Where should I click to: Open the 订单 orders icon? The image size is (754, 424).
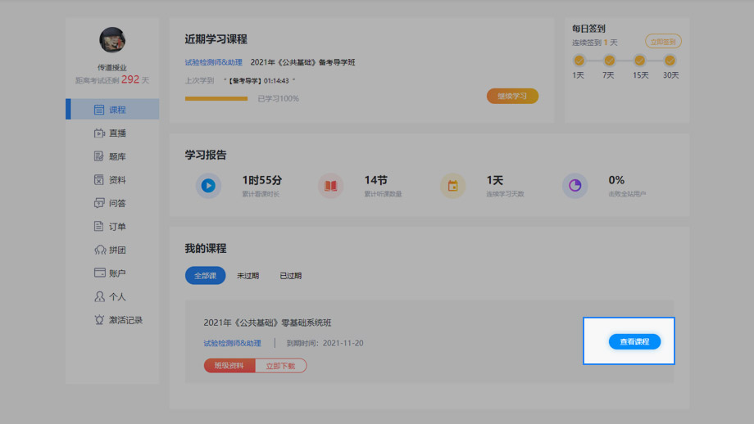click(x=99, y=227)
